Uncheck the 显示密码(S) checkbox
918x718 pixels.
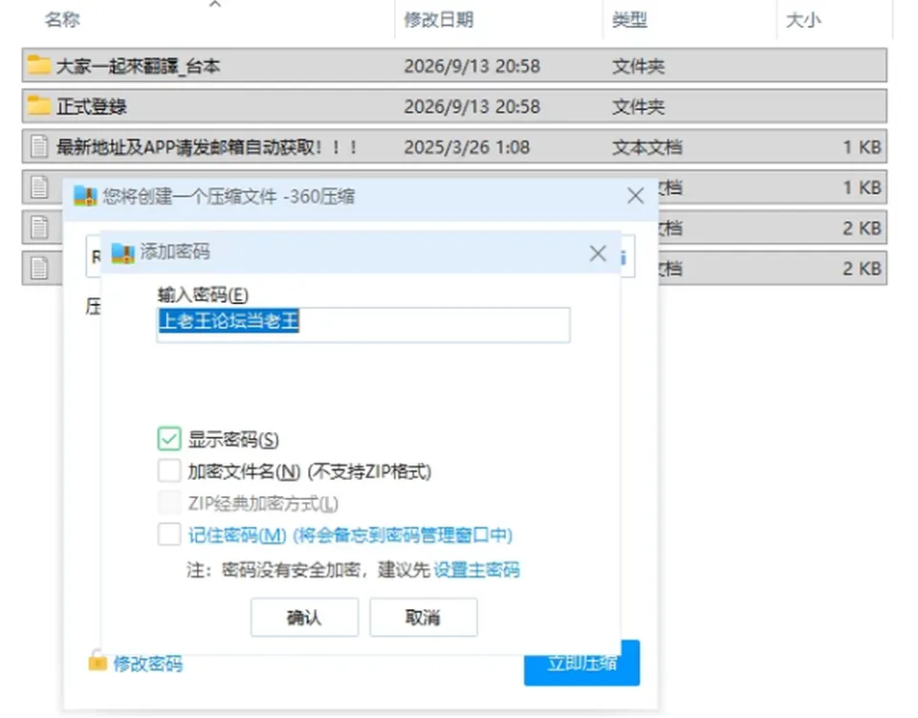click(169, 439)
